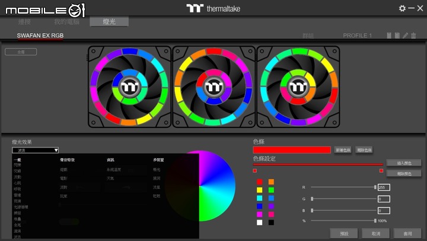Choose 系統溫度 under 資訊
This screenshot has height=241, width=427.
113,169
